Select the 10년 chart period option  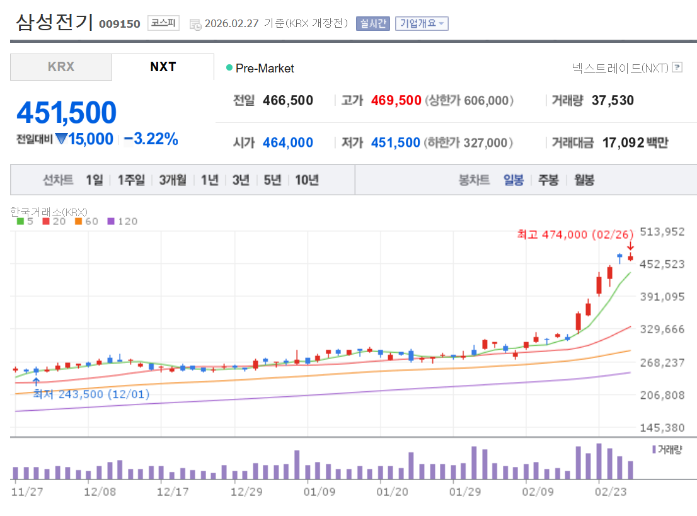(x=306, y=180)
